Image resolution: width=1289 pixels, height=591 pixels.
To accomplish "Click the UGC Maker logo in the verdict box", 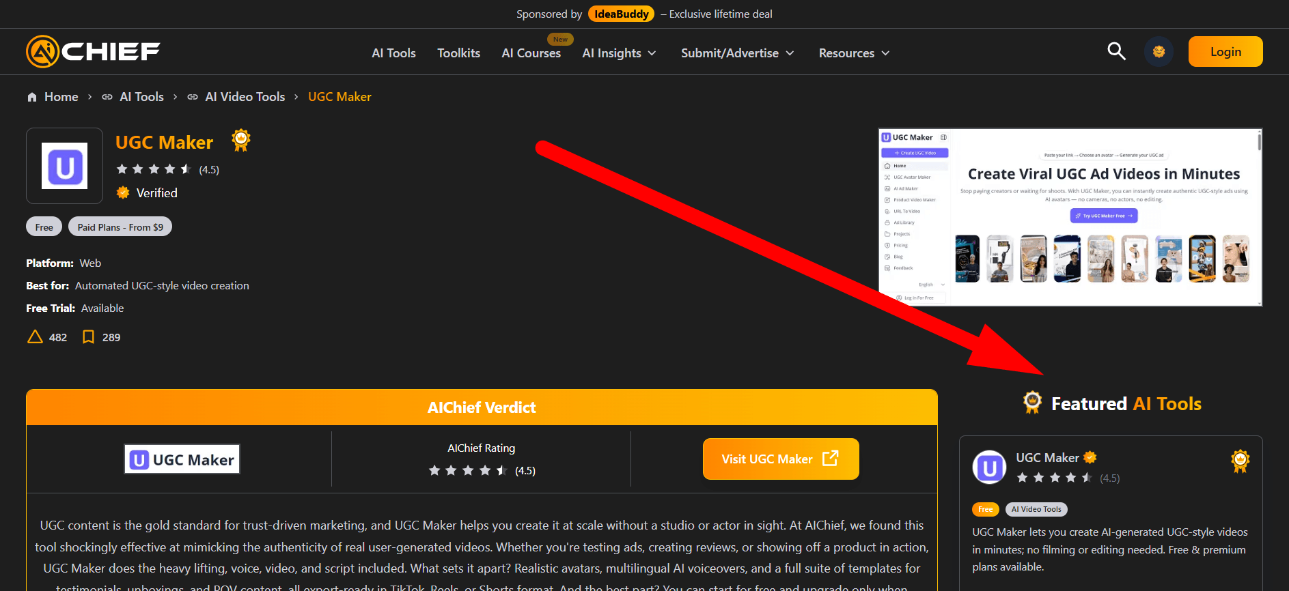I will (x=182, y=459).
